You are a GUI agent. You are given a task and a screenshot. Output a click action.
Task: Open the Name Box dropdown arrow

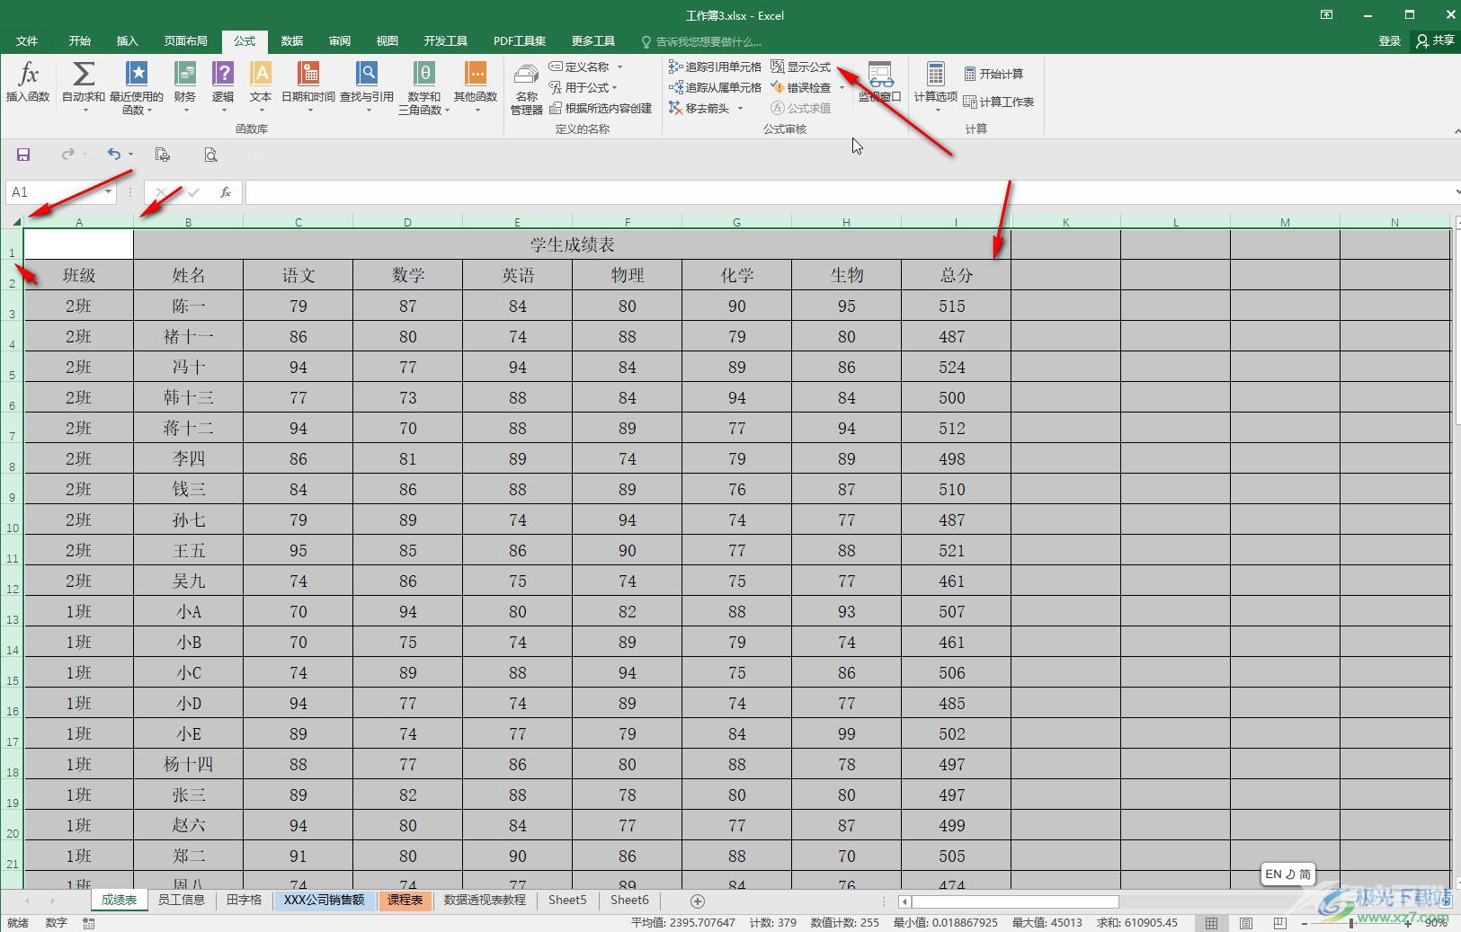[109, 192]
